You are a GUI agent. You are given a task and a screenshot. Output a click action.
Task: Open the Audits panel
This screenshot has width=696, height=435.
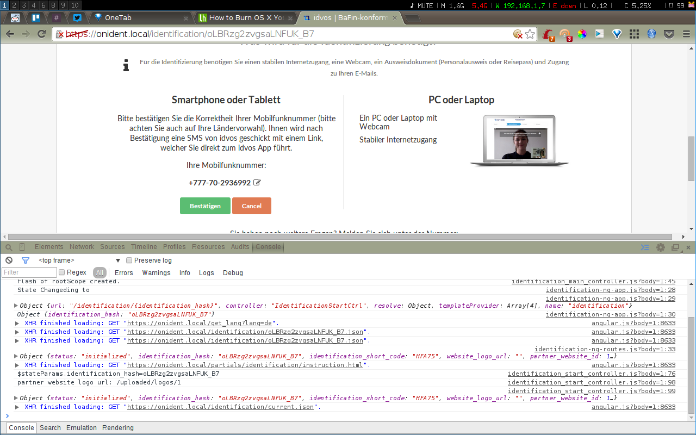pos(240,247)
